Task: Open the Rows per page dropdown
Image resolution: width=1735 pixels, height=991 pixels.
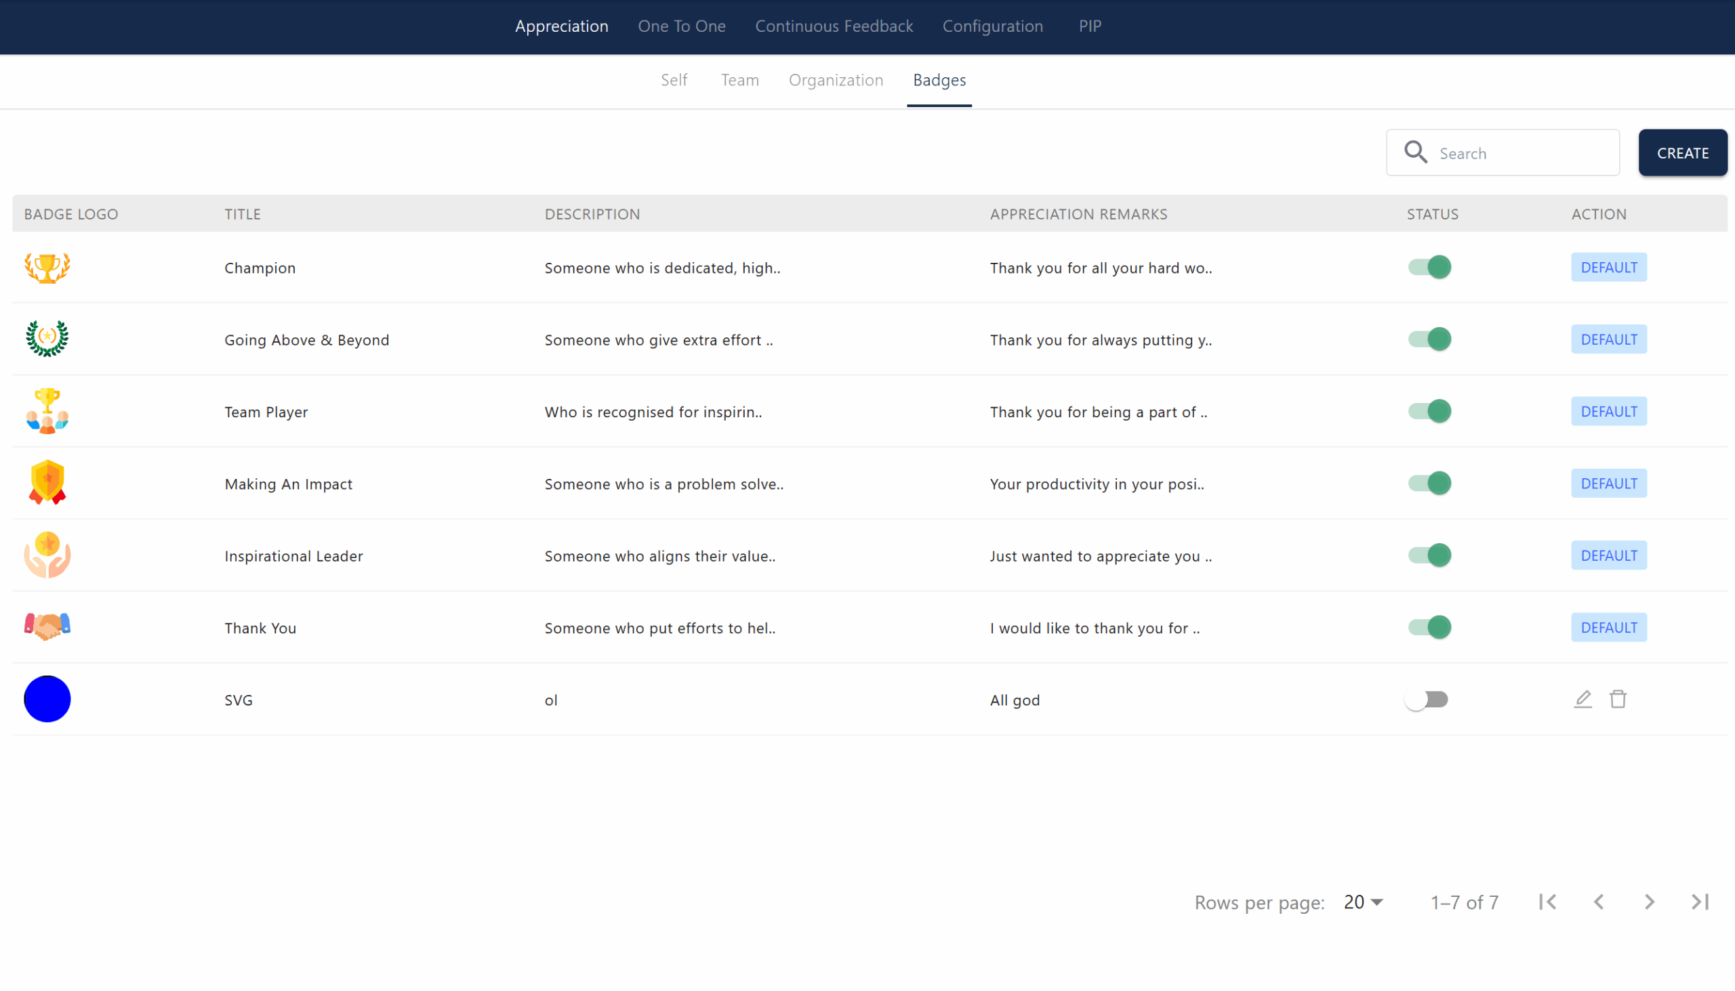Action: pyautogui.click(x=1364, y=902)
